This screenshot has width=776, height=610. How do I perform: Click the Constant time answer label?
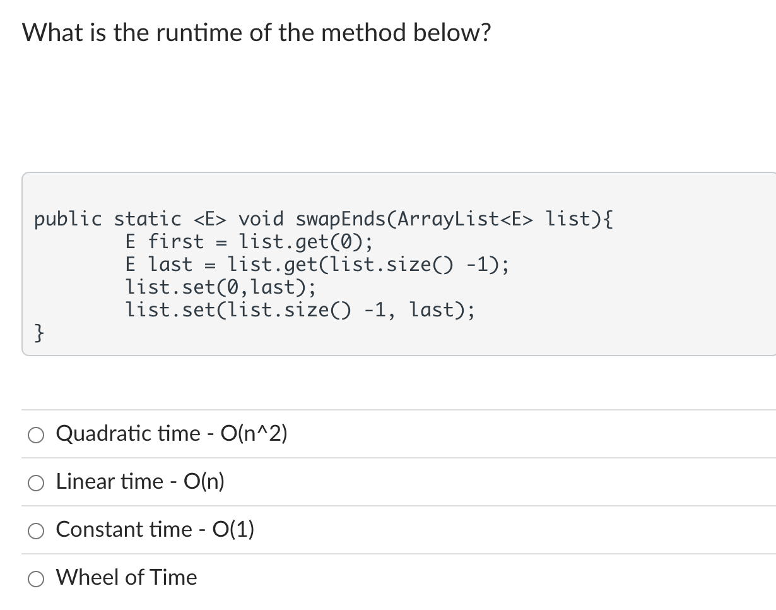(155, 530)
